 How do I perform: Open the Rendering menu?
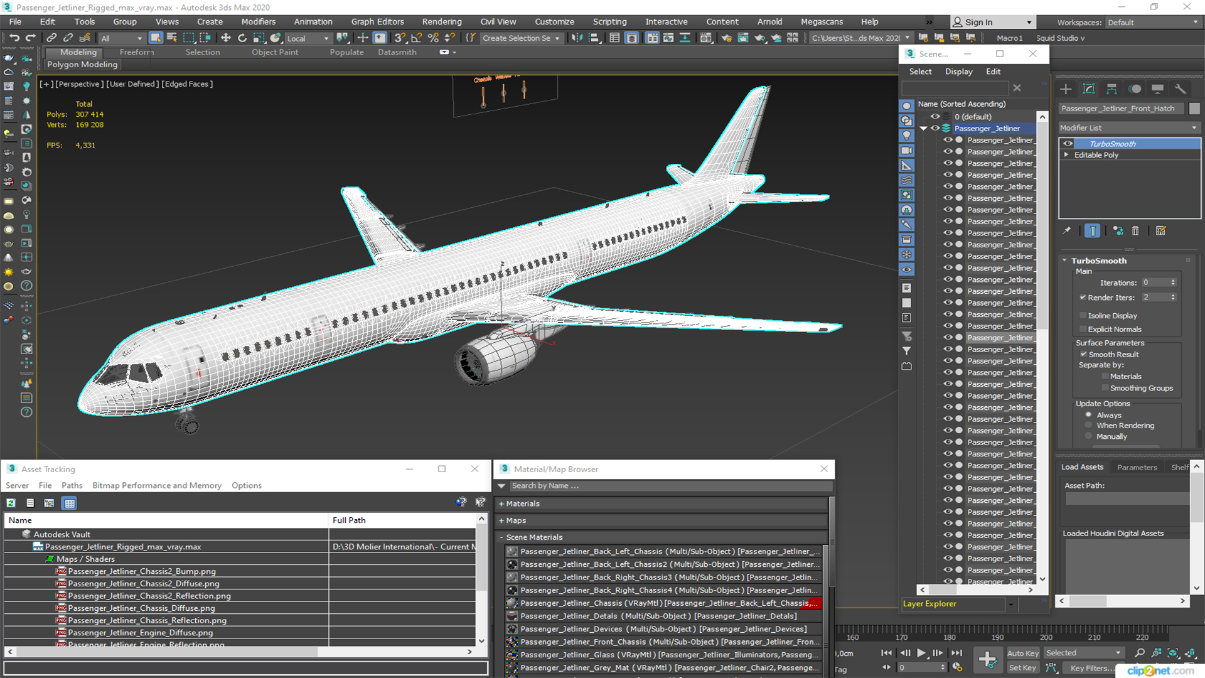[441, 21]
